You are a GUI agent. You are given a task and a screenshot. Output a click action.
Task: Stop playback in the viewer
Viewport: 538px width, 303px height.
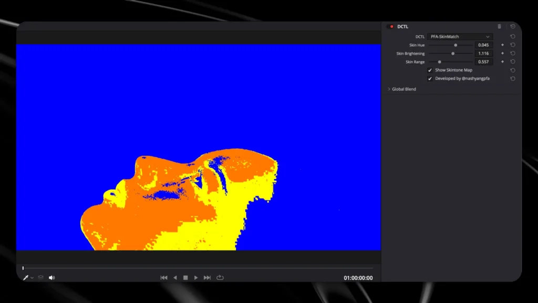(x=185, y=278)
